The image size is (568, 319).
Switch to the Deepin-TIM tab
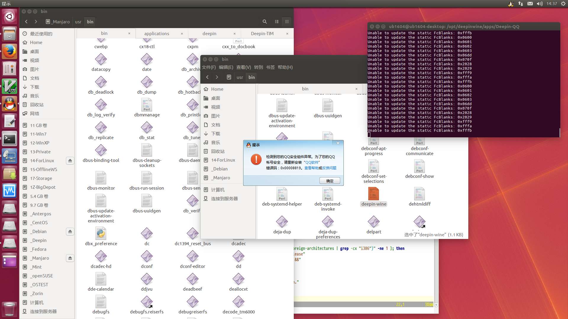click(x=262, y=33)
